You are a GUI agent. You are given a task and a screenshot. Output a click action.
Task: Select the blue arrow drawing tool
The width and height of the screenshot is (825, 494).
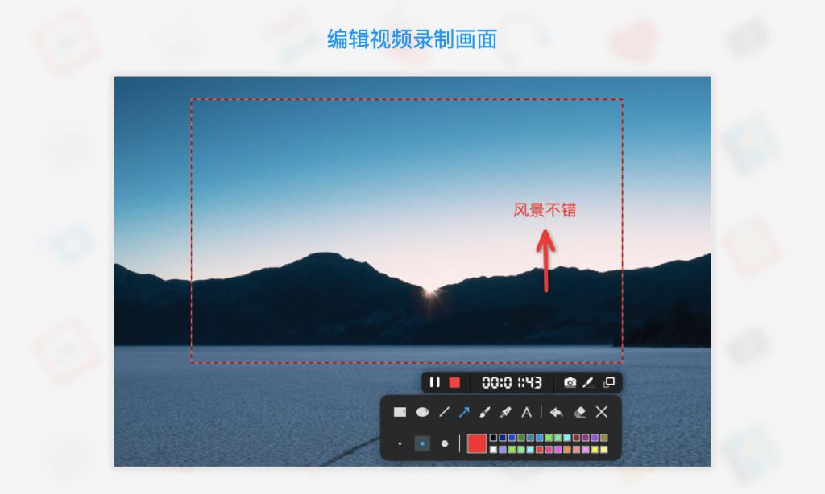point(464,412)
